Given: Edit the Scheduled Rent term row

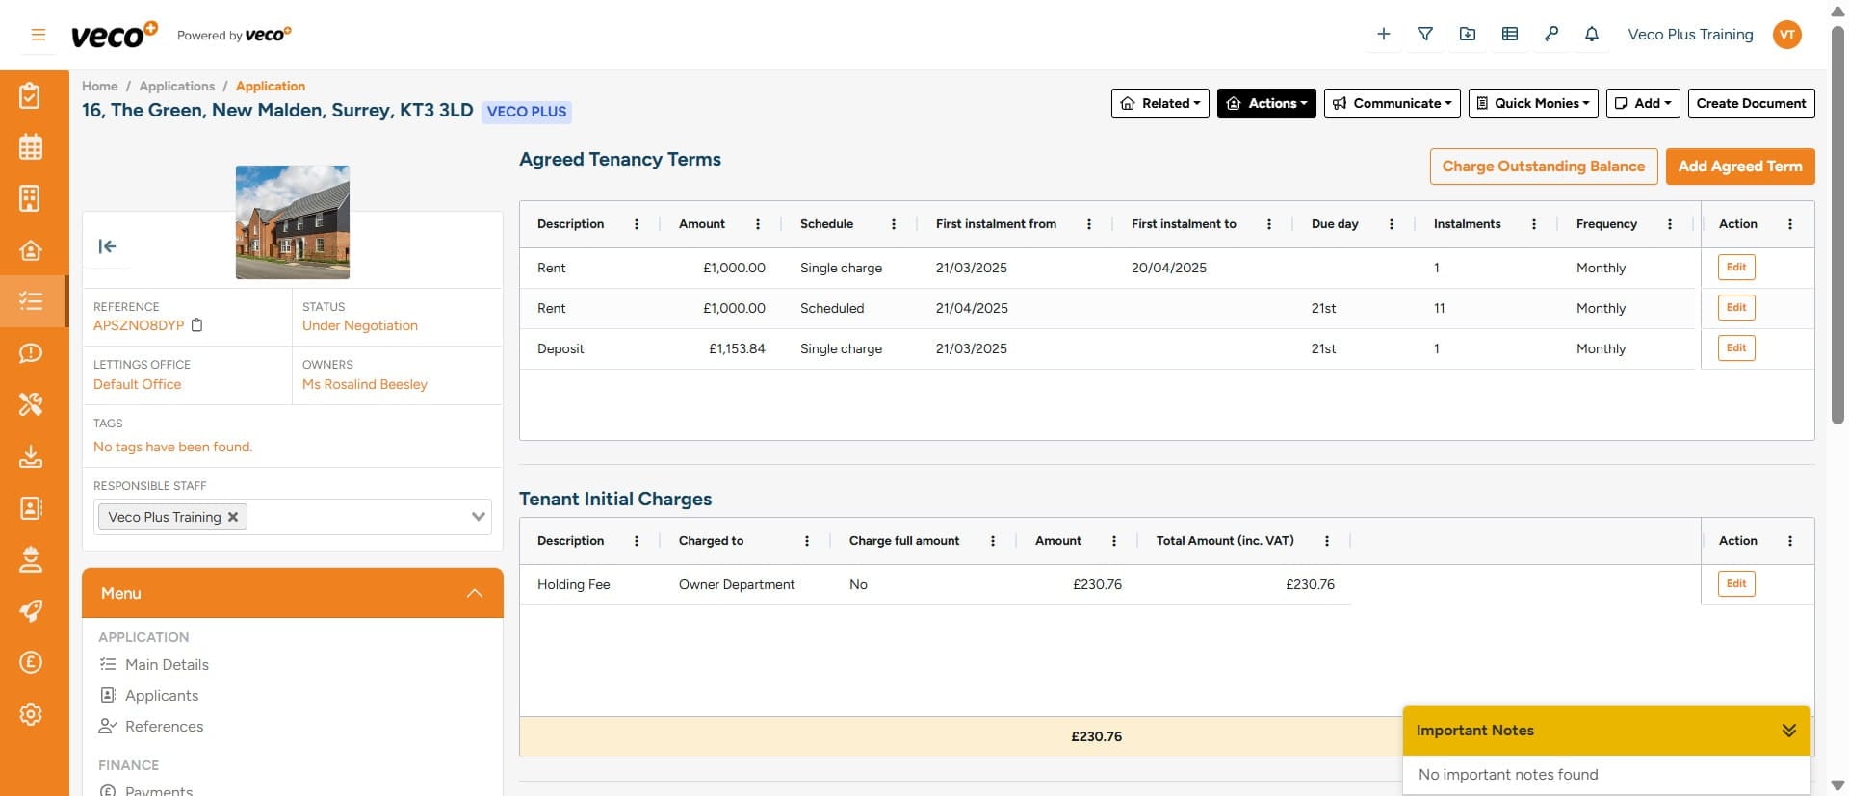Looking at the screenshot, I should point(1736,308).
